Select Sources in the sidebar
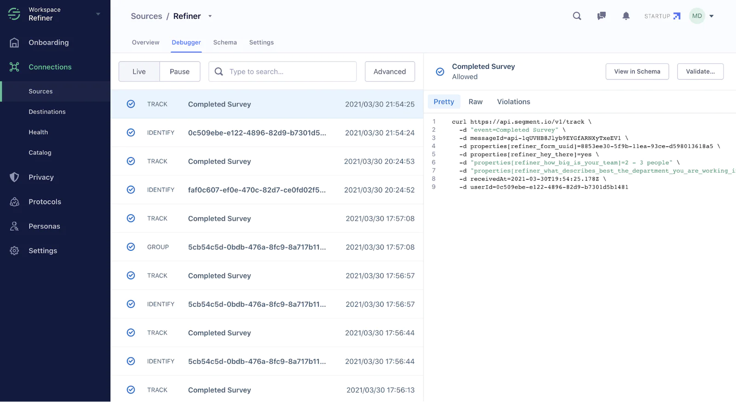 (40, 91)
